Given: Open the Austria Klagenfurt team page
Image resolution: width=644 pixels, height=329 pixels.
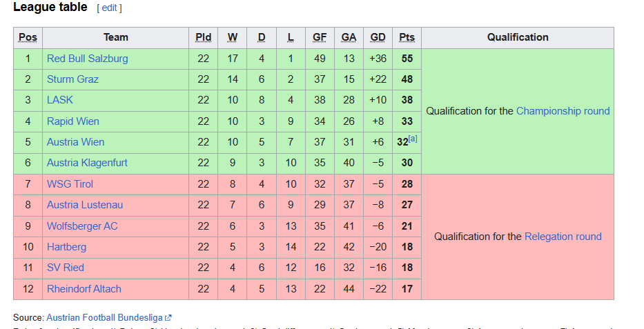Looking at the screenshot, I should (x=87, y=163).
